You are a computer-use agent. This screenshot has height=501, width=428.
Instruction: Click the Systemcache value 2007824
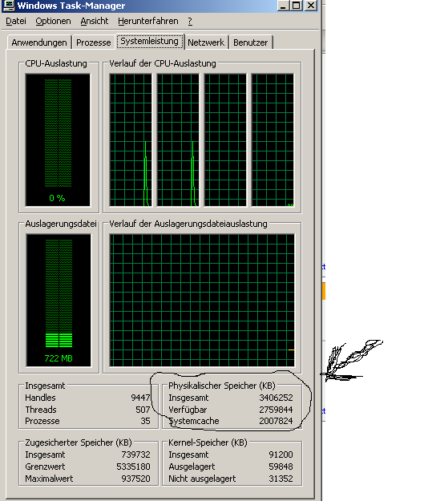click(x=276, y=421)
